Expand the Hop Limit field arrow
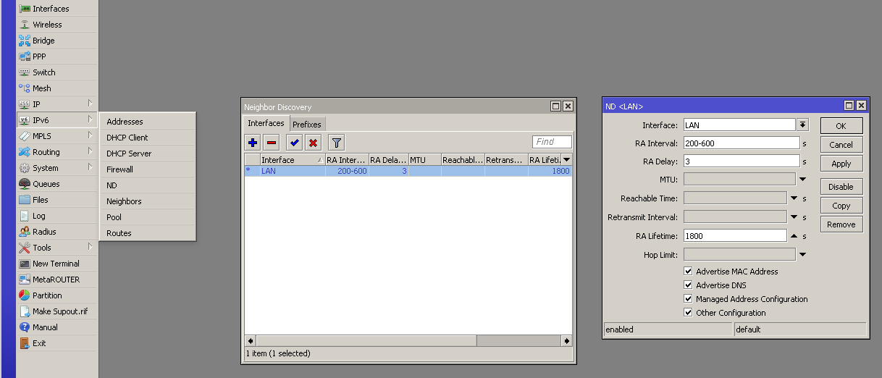The height and width of the screenshot is (378, 882). coord(802,254)
